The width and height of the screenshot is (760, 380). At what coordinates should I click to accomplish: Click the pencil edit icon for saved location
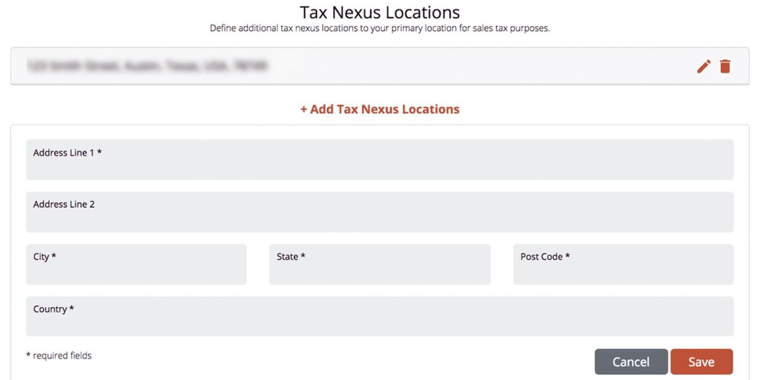pyautogui.click(x=704, y=66)
